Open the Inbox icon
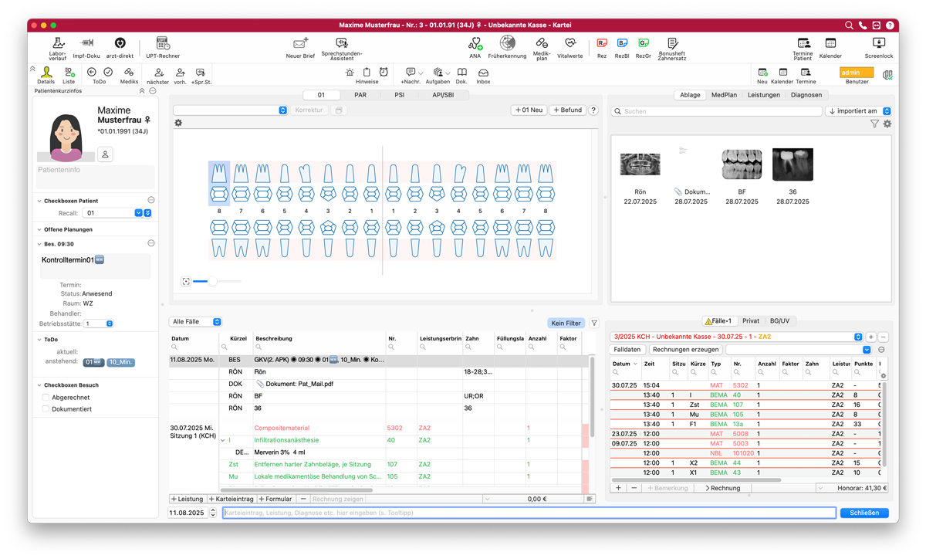 click(x=483, y=75)
